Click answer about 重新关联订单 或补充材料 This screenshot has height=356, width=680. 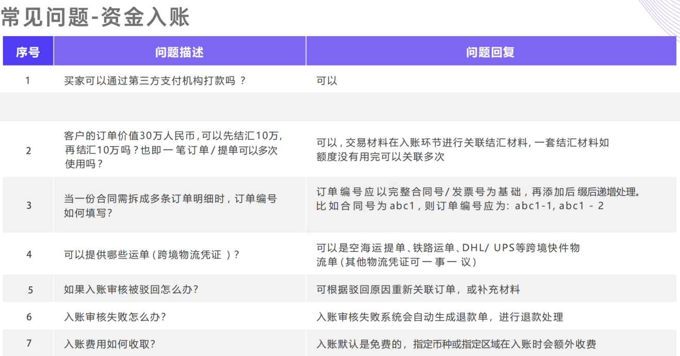tap(418, 289)
